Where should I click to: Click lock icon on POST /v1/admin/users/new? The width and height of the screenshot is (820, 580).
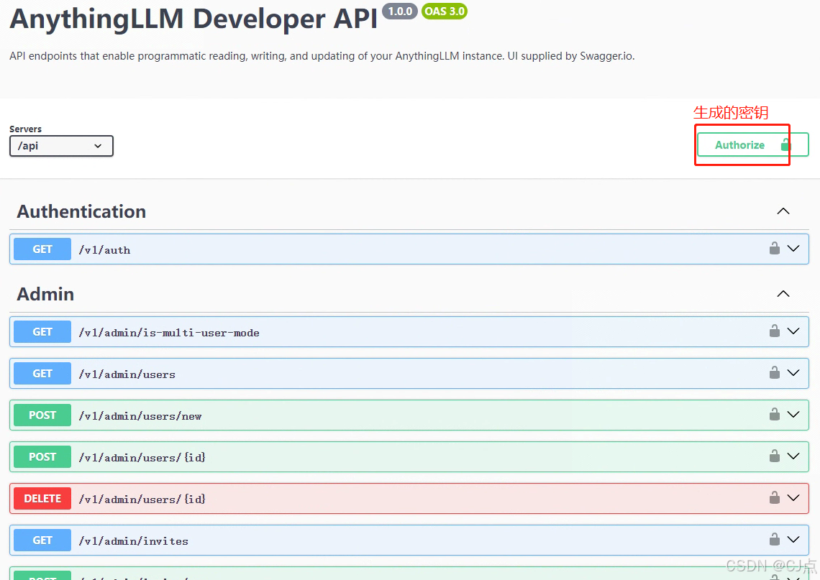tap(775, 415)
